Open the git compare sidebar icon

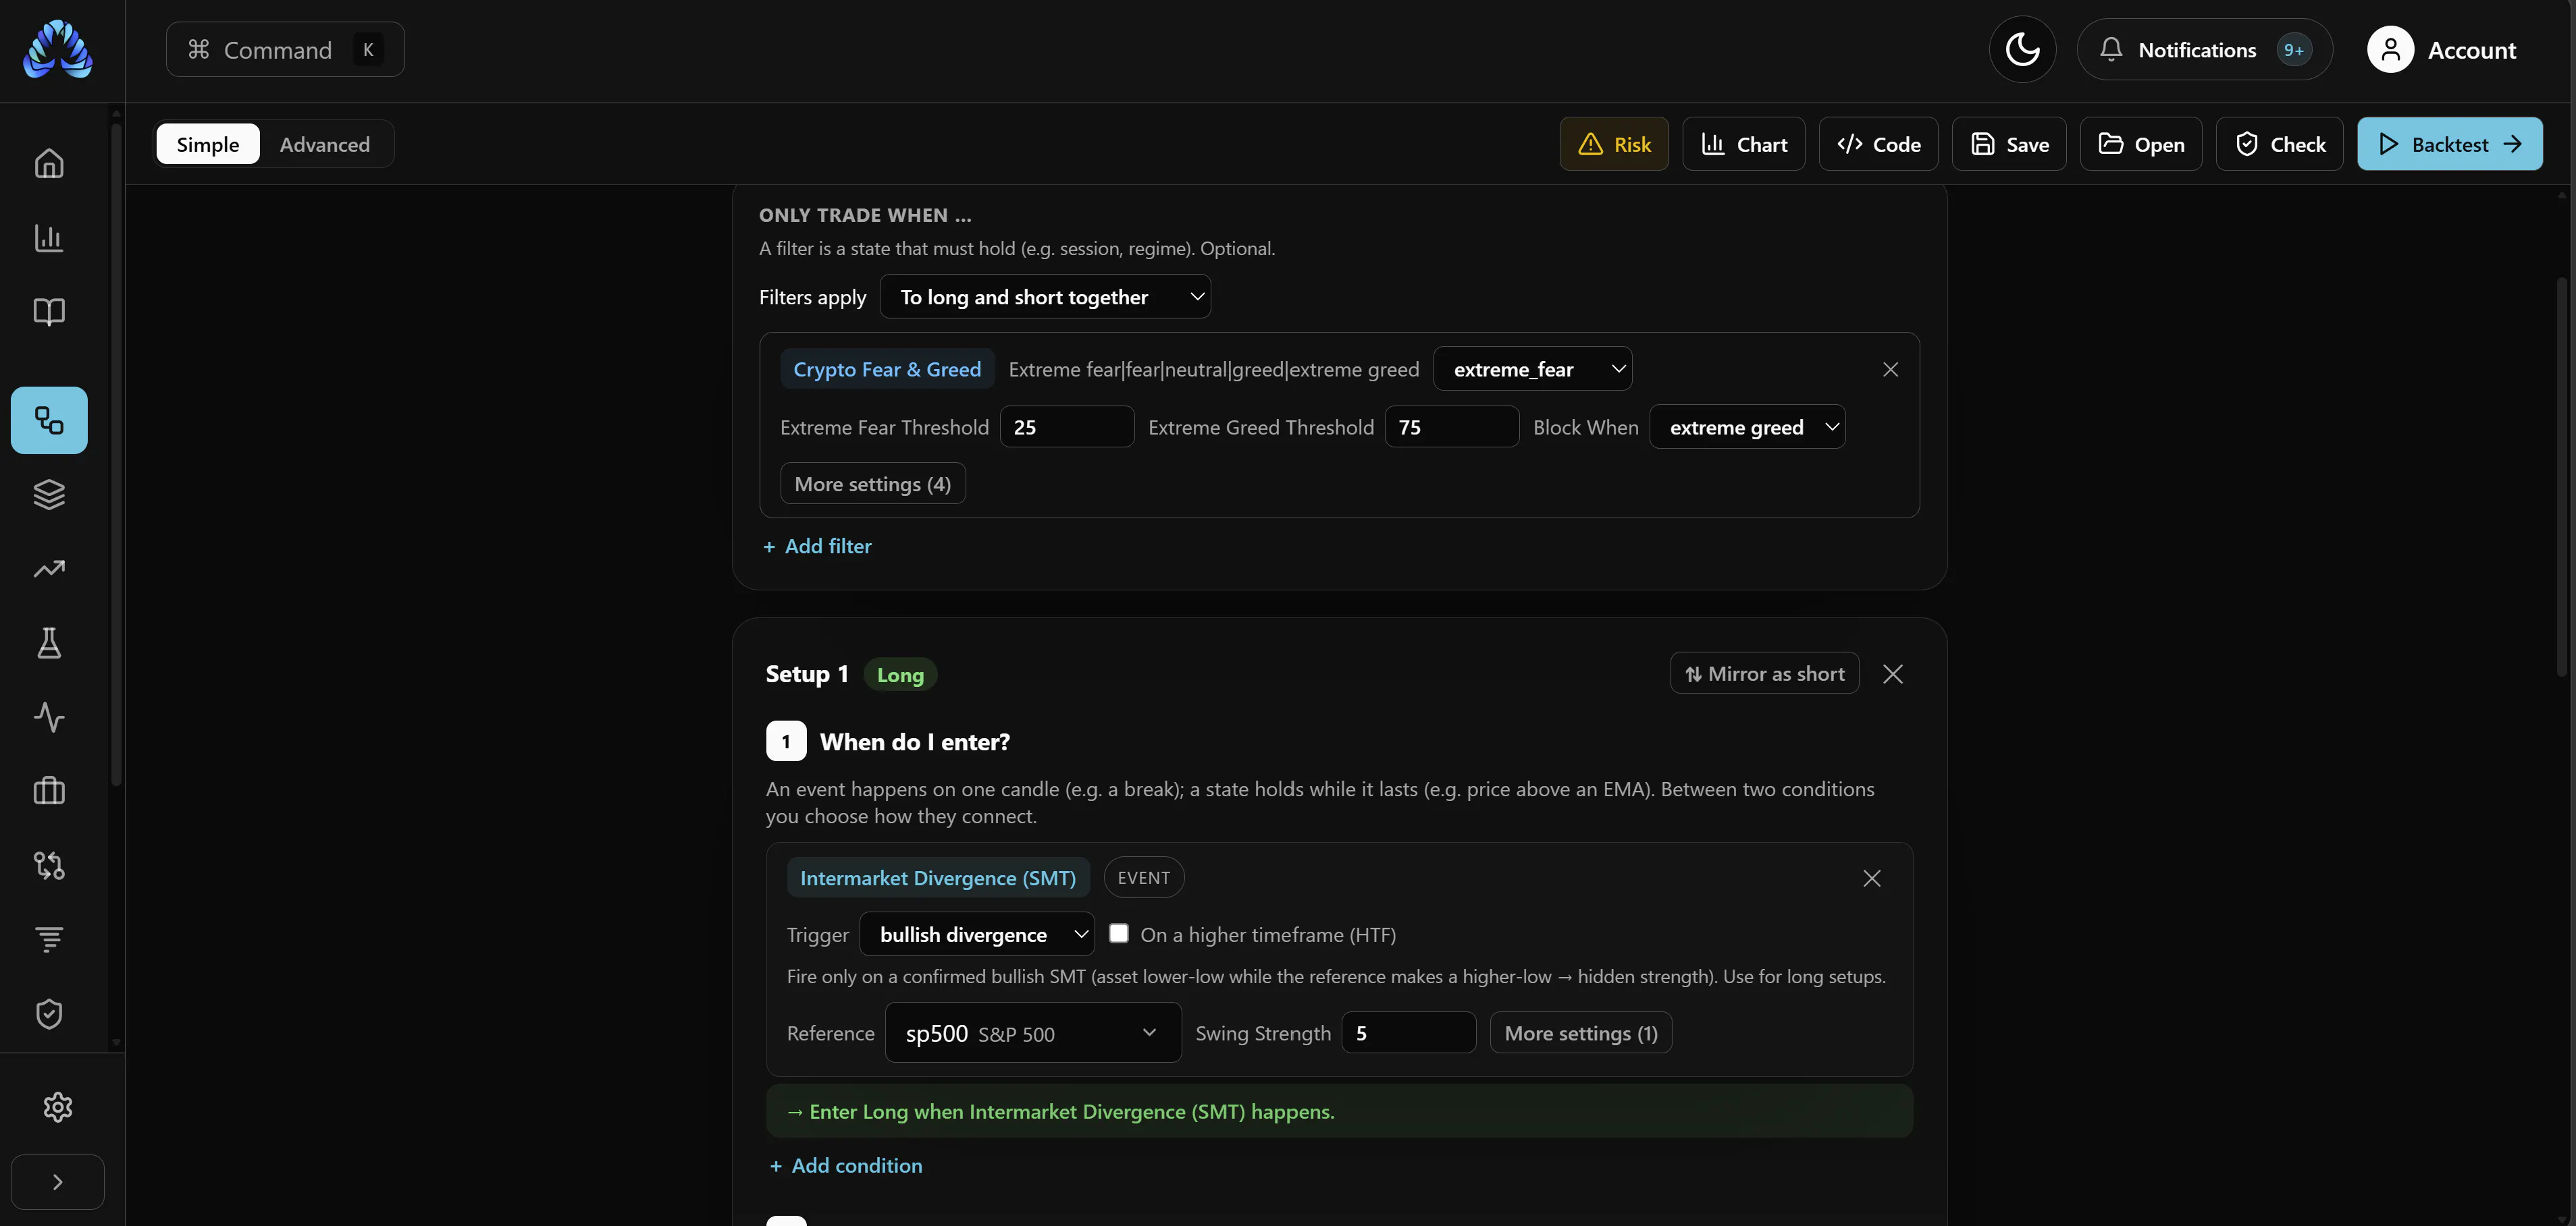(49, 865)
